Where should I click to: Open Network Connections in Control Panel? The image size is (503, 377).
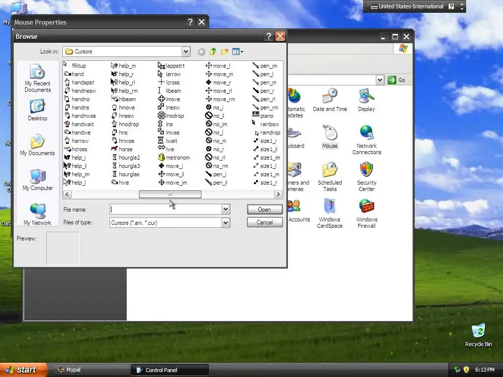point(366,140)
